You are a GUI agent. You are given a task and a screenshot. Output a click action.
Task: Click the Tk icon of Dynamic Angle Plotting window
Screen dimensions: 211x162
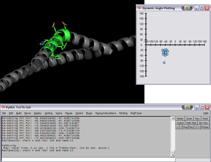pyautogui.click(x=139, y=8)
